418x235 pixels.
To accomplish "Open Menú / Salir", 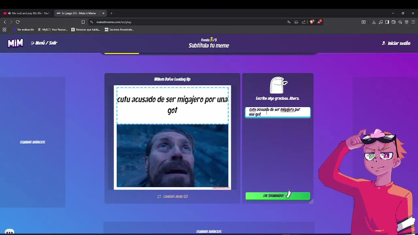I will (x=44, y=43).
